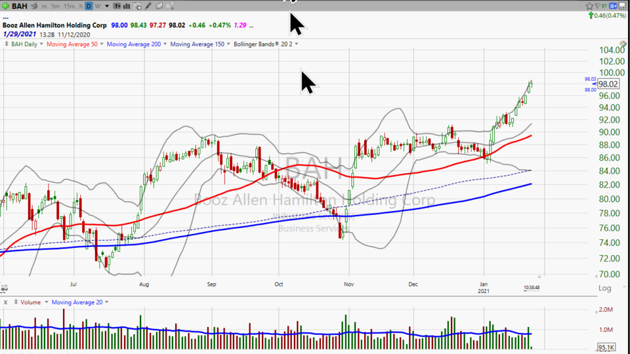Image resolution: width=630 pixels, height=354 pixels.
Task: Click the magenta 1.29 value
Action: tap(240, 26)
